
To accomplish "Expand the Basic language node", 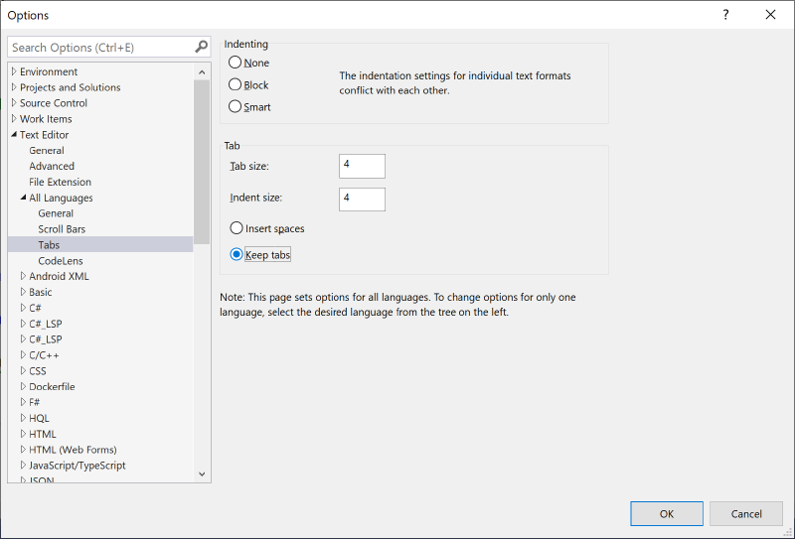I will [x=23, y=292].
